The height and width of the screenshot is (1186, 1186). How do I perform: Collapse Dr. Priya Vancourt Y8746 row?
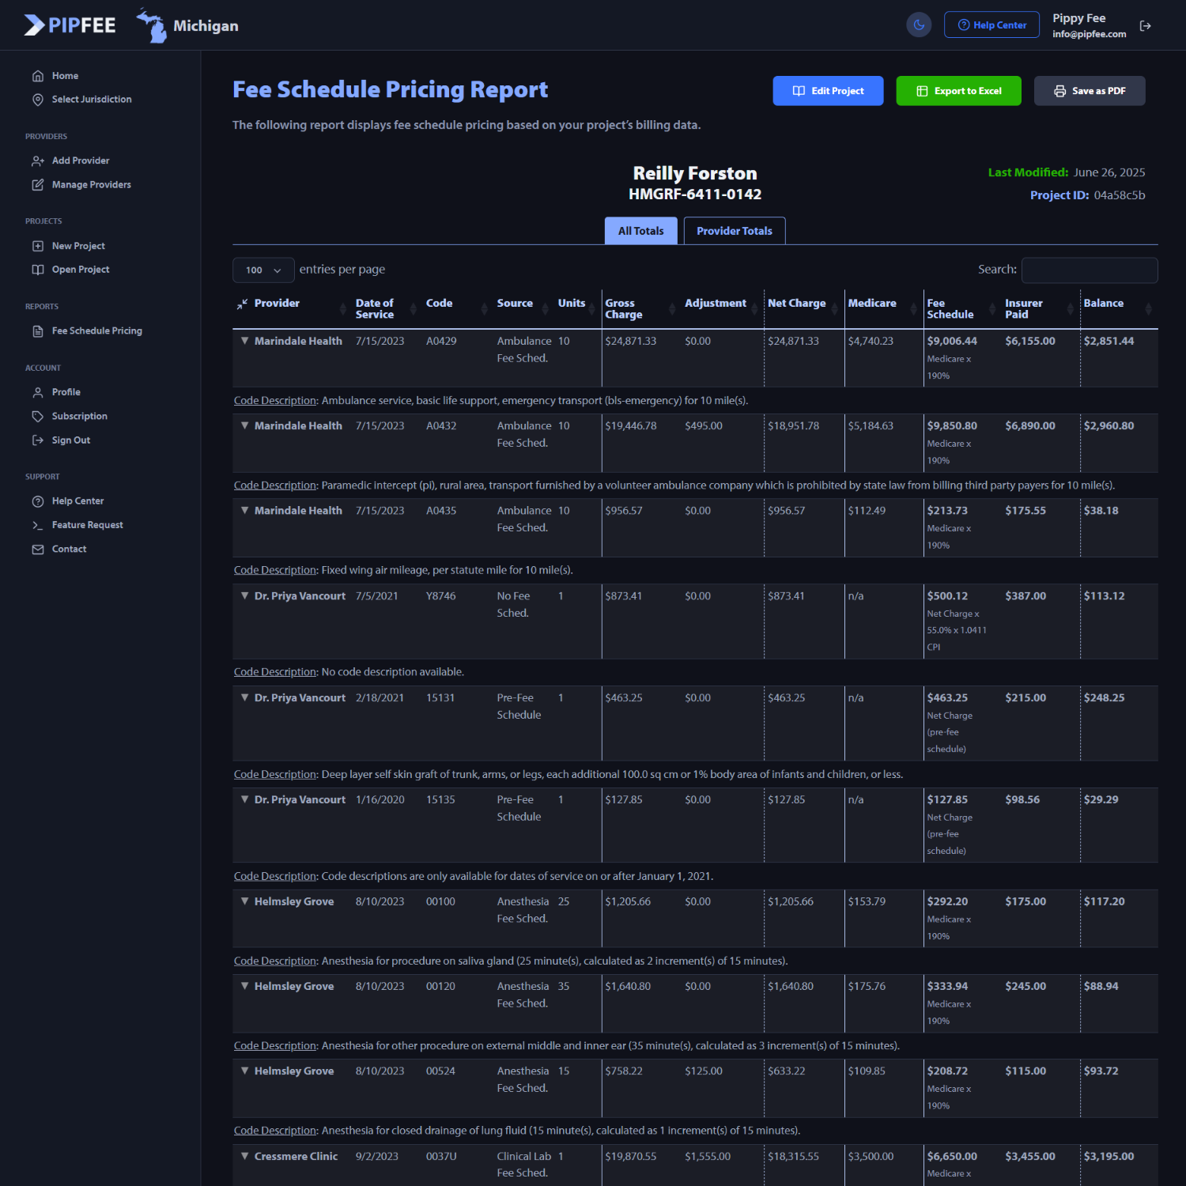click(x=245, y=595)
